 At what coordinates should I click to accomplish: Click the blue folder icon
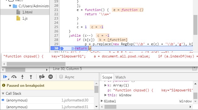pos(15,6)
